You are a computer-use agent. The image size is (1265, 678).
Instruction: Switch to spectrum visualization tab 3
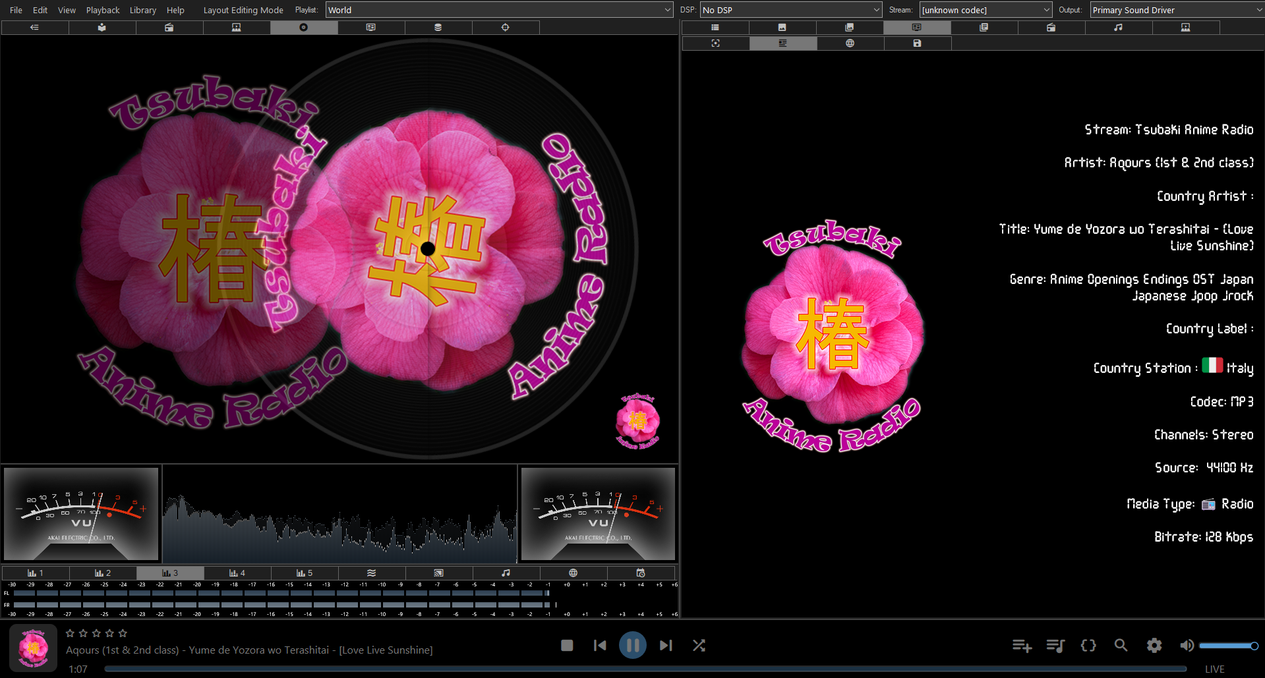point(170,573)
